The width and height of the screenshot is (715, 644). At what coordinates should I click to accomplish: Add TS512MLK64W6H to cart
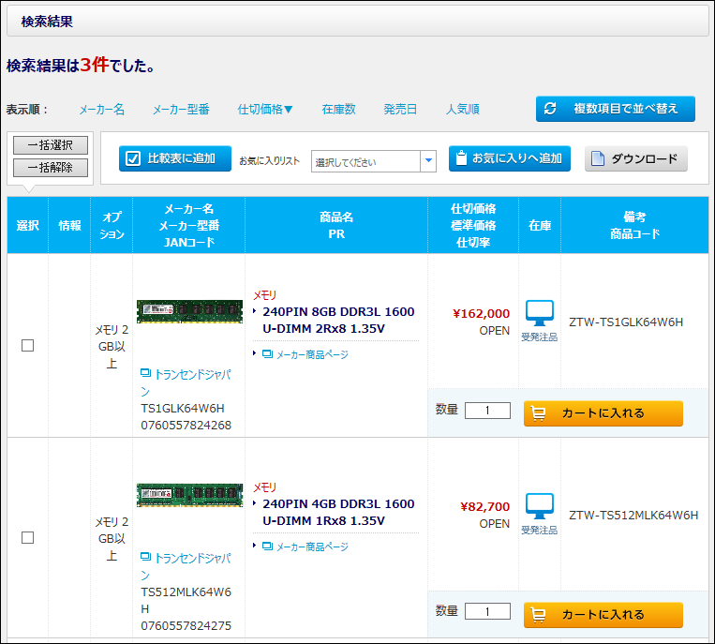point(603,615)
